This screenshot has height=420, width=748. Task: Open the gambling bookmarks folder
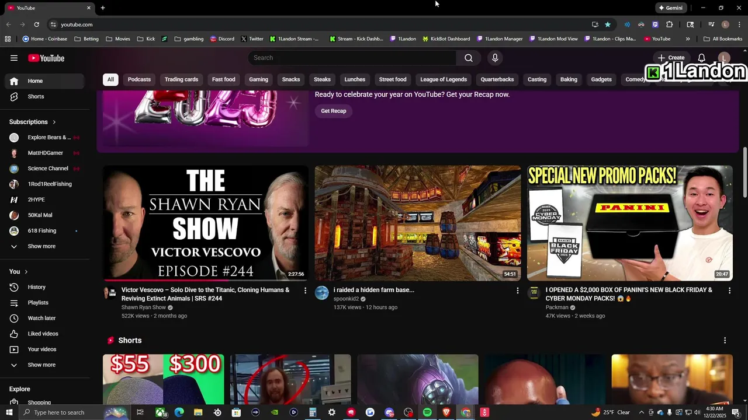tap(189, 39)
